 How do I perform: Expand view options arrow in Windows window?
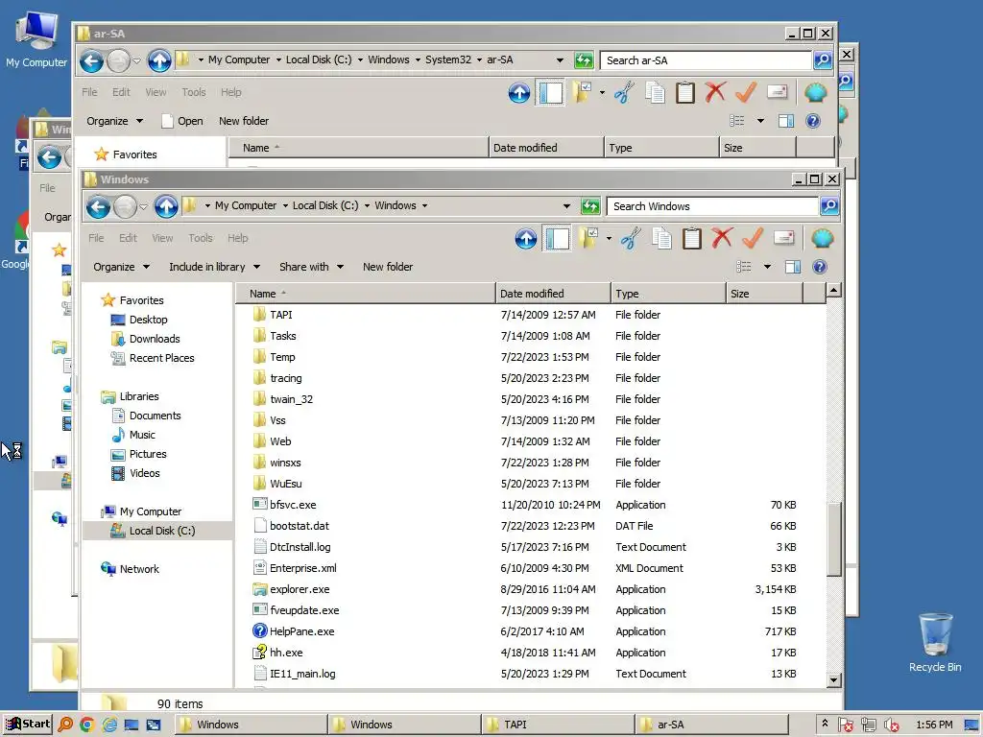click(x=767, y=267)
